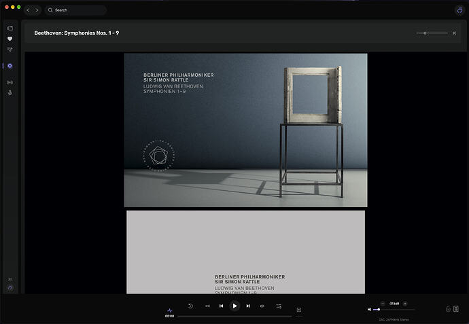Image resolution: width=469 pixels, height=324 pixels.
Task: Select the highlighted streaming service sidebar icon
Action: 10,66
